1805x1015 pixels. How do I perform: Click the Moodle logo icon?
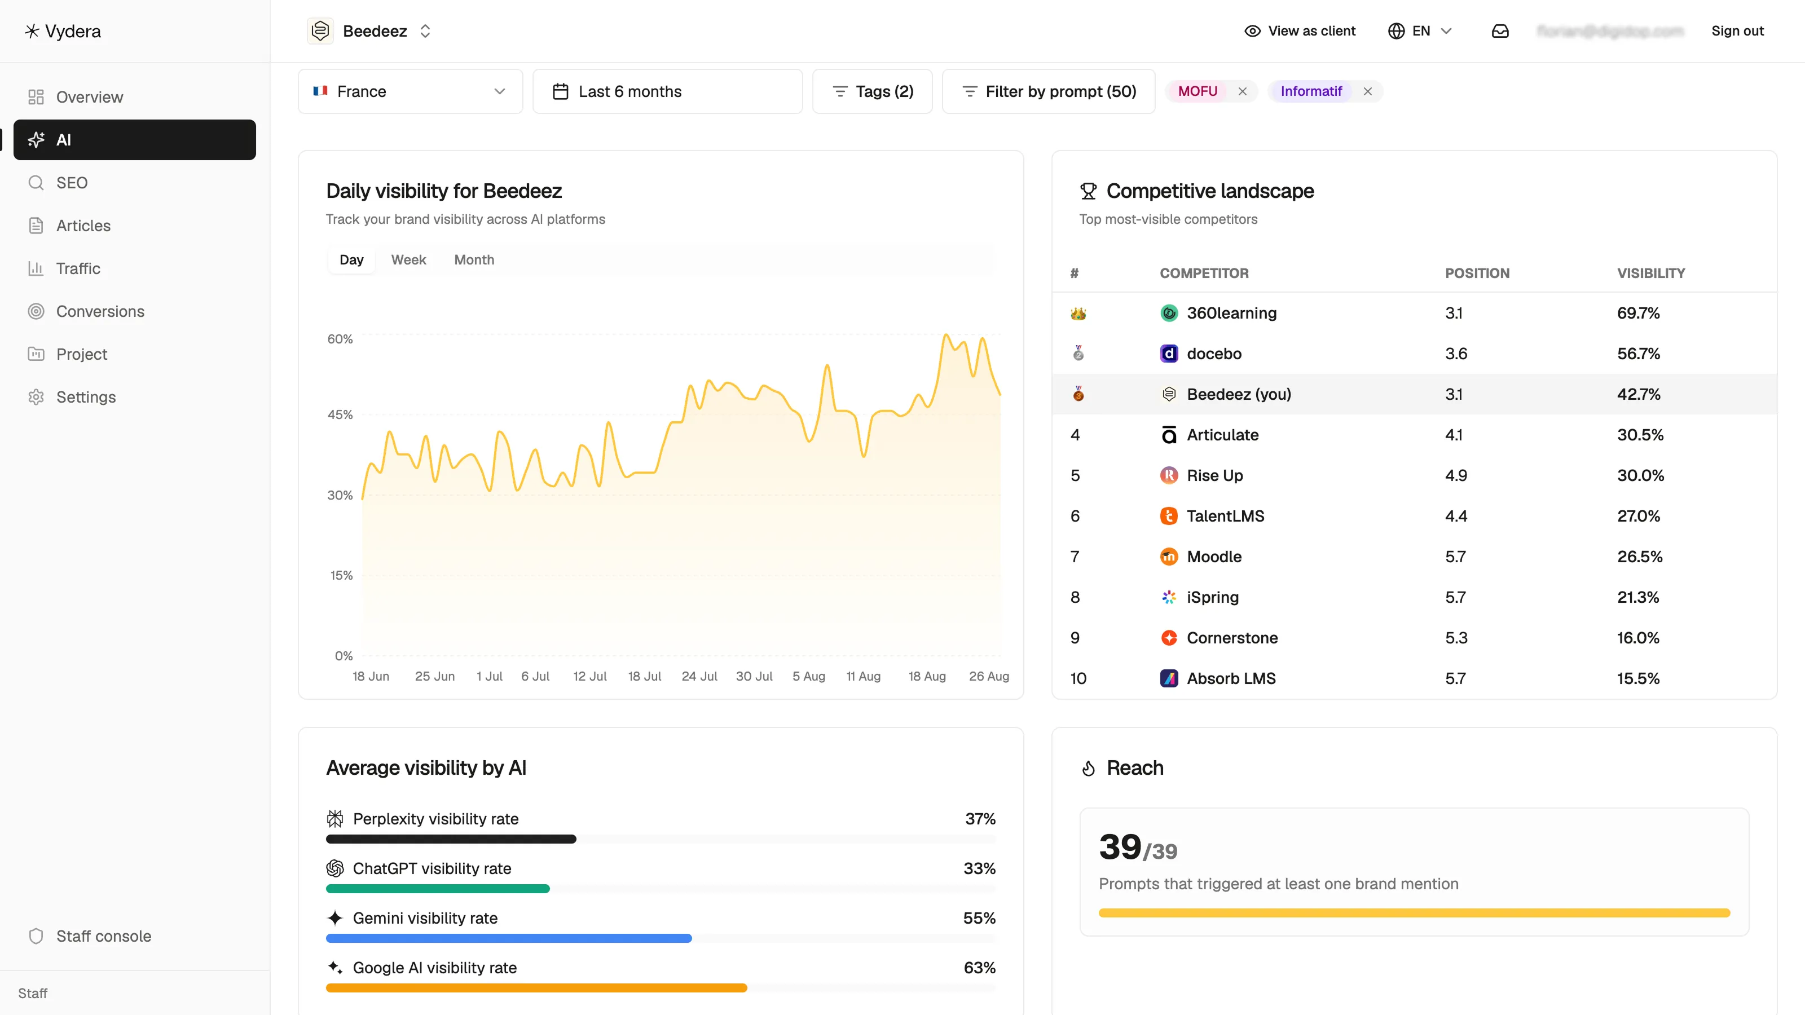[x=1169, y=556]
